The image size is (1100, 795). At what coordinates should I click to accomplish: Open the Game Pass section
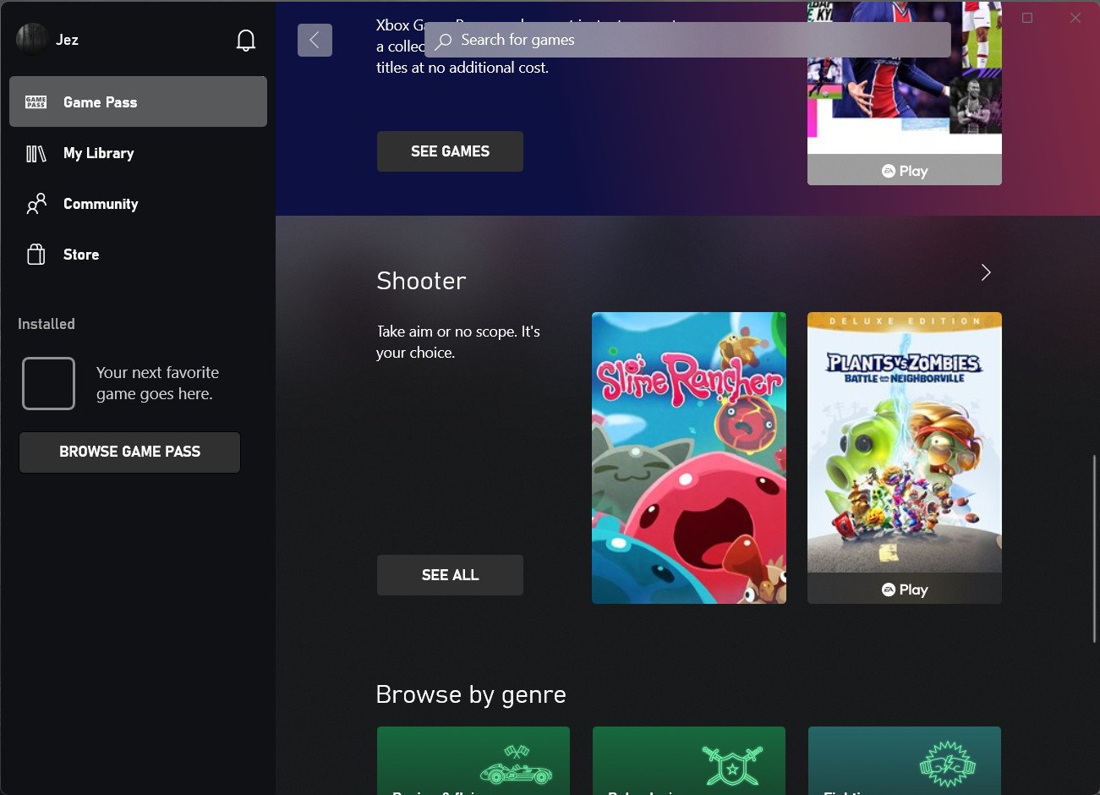138,101
